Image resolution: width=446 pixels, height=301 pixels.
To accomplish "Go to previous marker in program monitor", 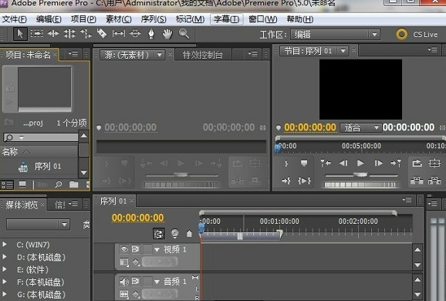I will 326,163.
